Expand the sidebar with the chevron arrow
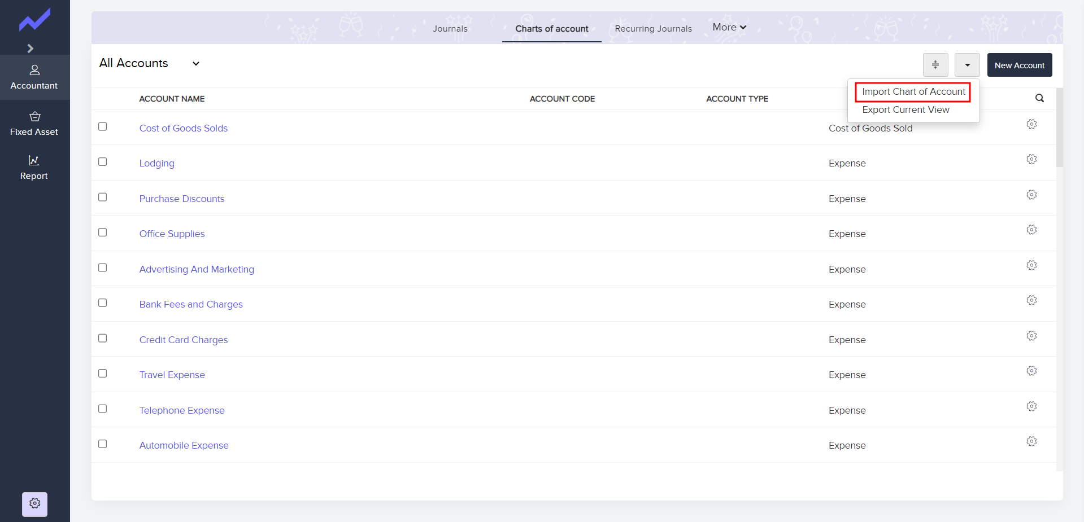This screenshot has width=1084, height=522. pyautogui.click(x=31, y=49)
